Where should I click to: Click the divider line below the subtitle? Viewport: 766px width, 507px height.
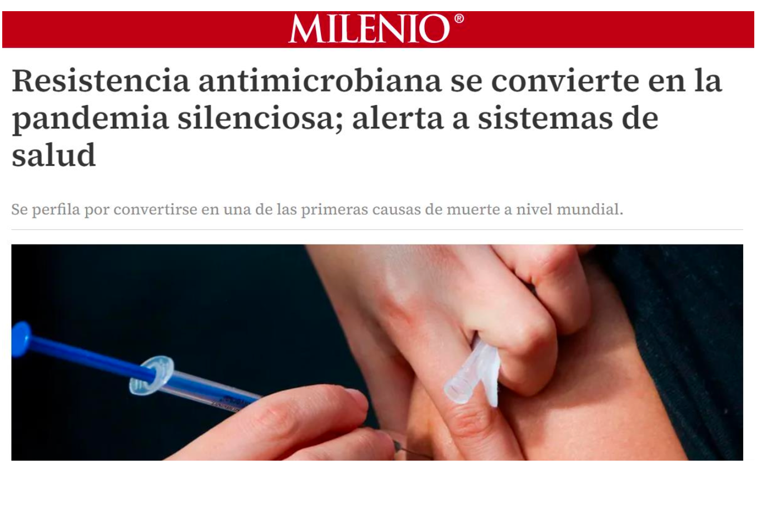pos(377,229)
